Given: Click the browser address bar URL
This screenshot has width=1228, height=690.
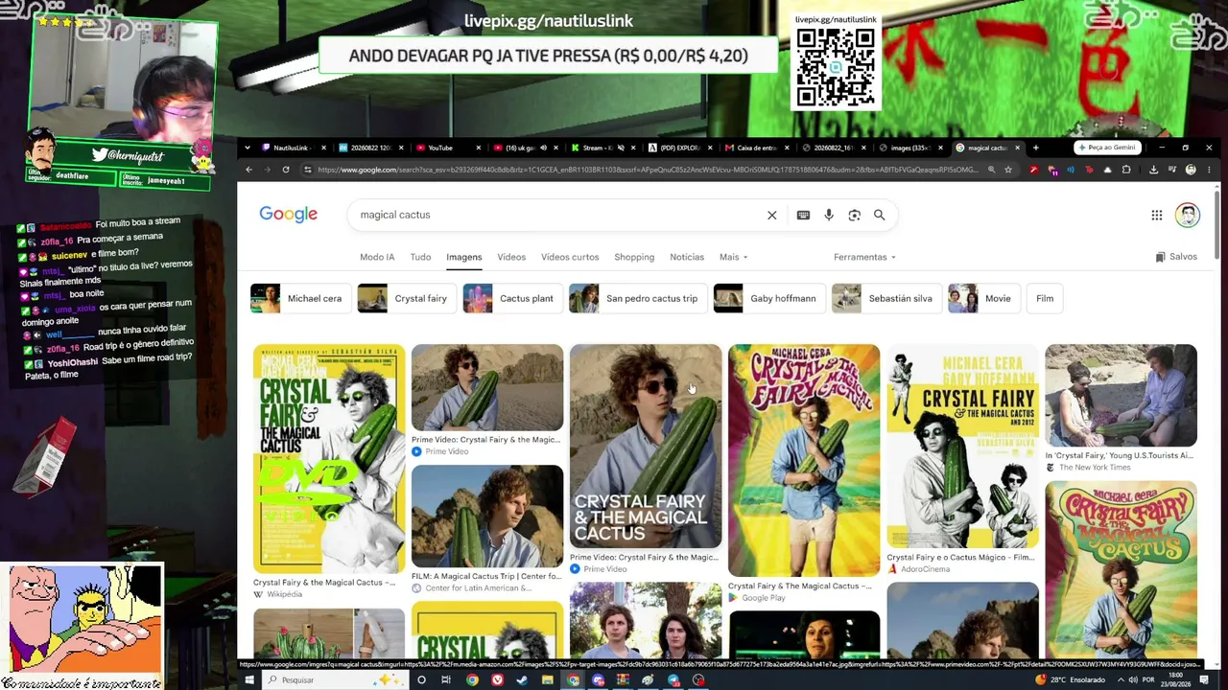Looking at the screenshot, I should click(x=646, y=170).
